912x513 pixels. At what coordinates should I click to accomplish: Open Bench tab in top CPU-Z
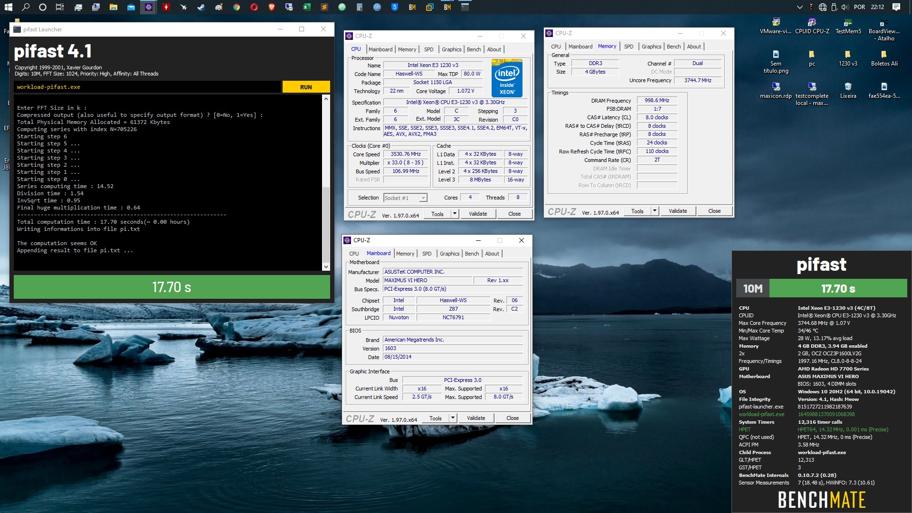coord(474,49)
